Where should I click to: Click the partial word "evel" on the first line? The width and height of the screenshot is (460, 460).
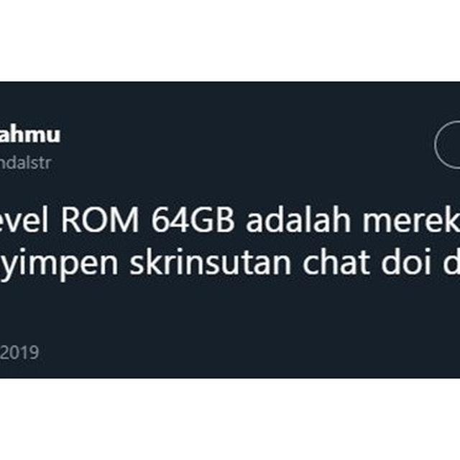24,220
